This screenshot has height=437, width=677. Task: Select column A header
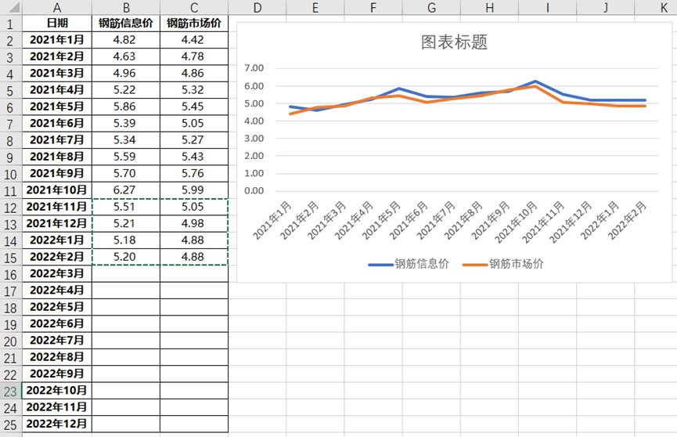[x=57, y=7]
